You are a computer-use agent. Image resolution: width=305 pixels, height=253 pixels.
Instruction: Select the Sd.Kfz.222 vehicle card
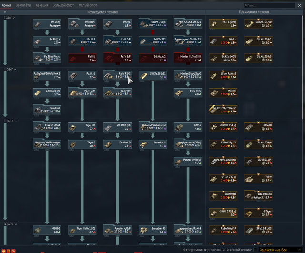click(152, 40)
